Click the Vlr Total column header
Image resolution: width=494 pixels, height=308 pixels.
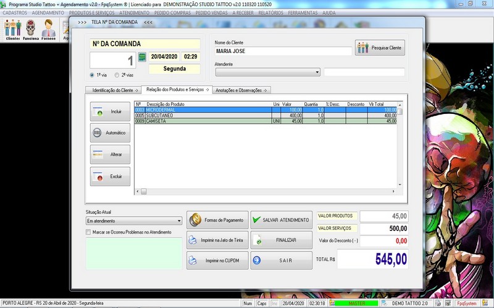[x=376, y=104]
